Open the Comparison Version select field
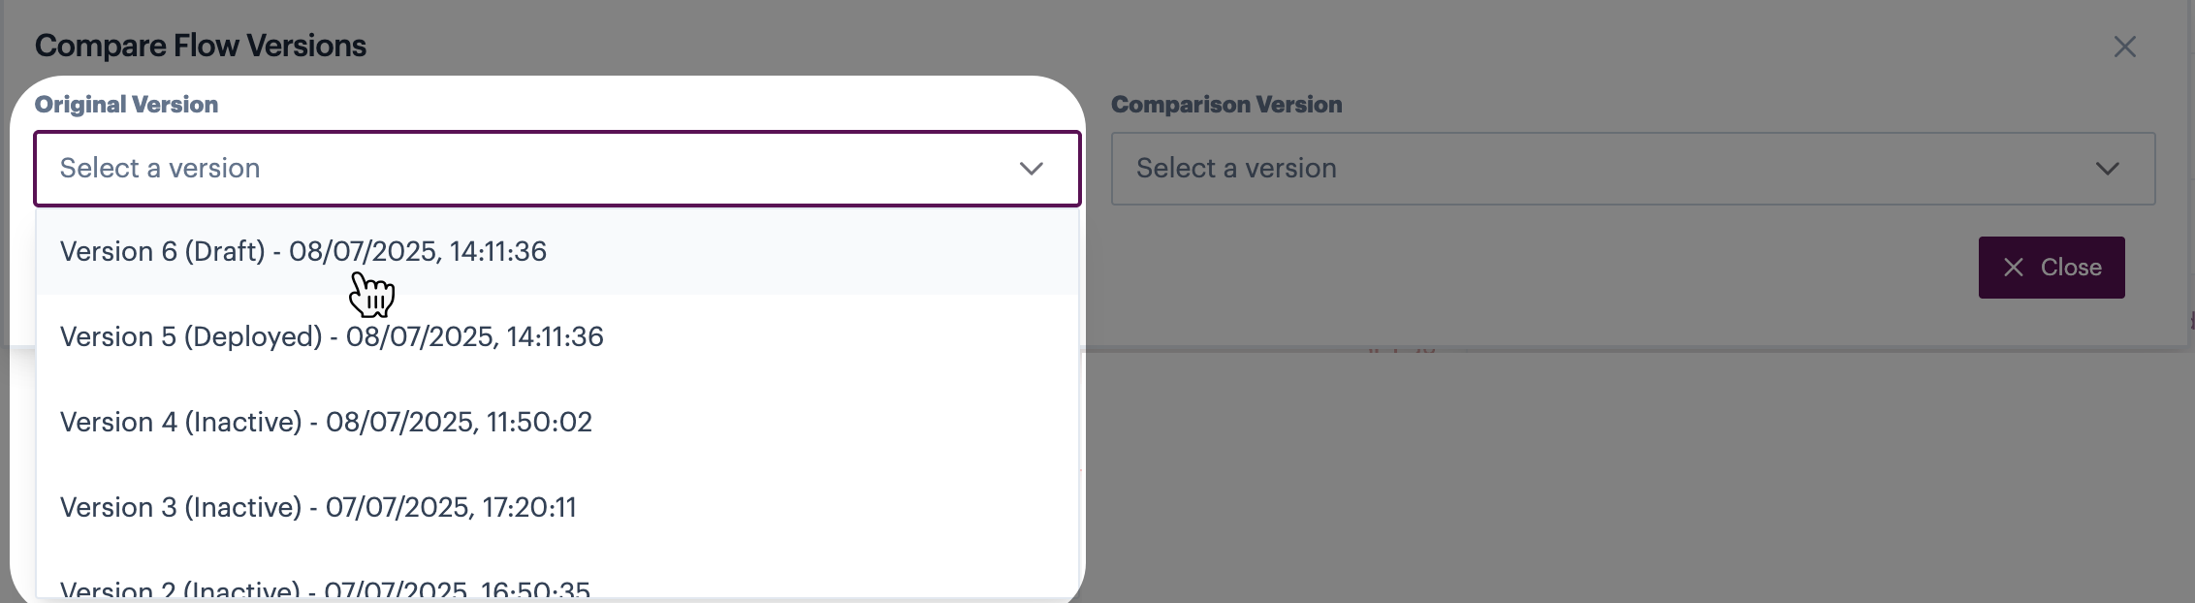The image size is (2195, 603). pyautogui.click(x=1632, y=169)
